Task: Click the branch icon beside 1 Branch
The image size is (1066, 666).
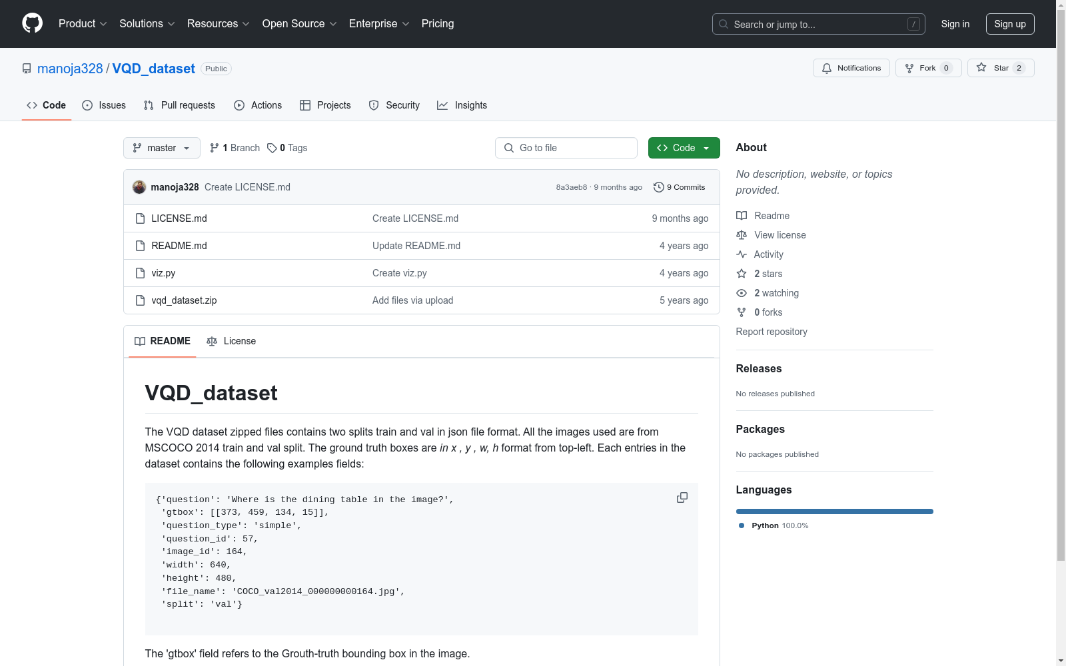Action: click(215, 148)
